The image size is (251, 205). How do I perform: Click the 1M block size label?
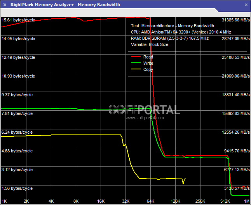(247, 201)
